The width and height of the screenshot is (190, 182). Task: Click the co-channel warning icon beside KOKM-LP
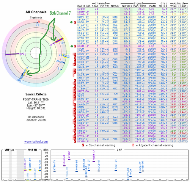75,46
